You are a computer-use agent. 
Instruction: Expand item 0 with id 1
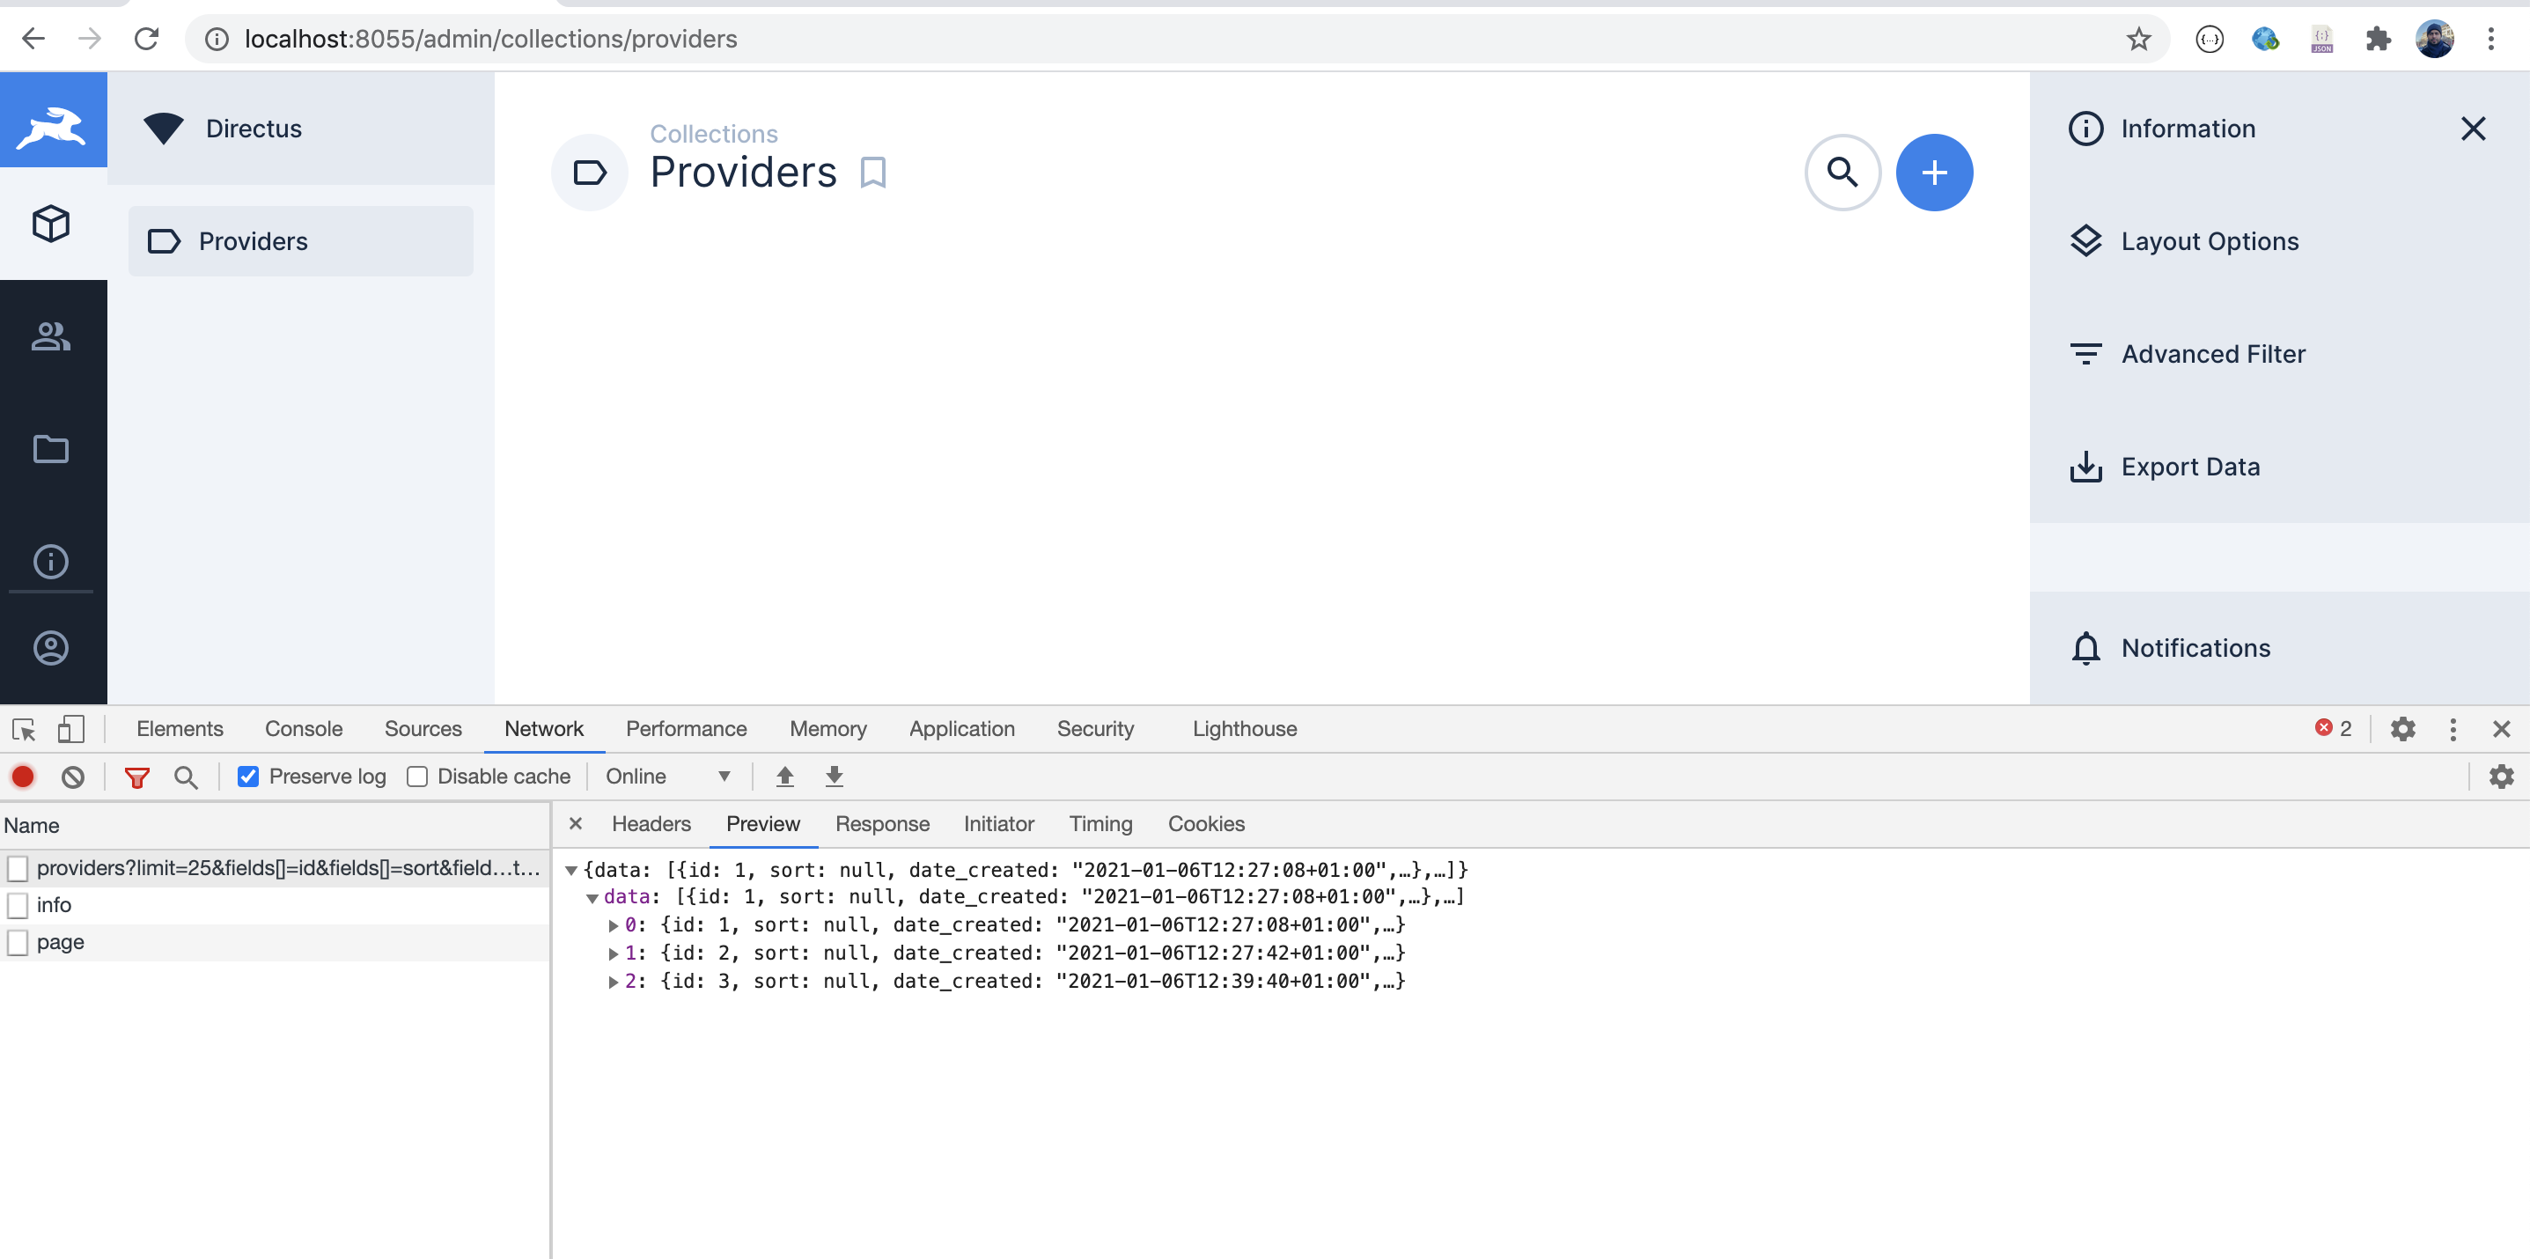click(x=613, y=925)
